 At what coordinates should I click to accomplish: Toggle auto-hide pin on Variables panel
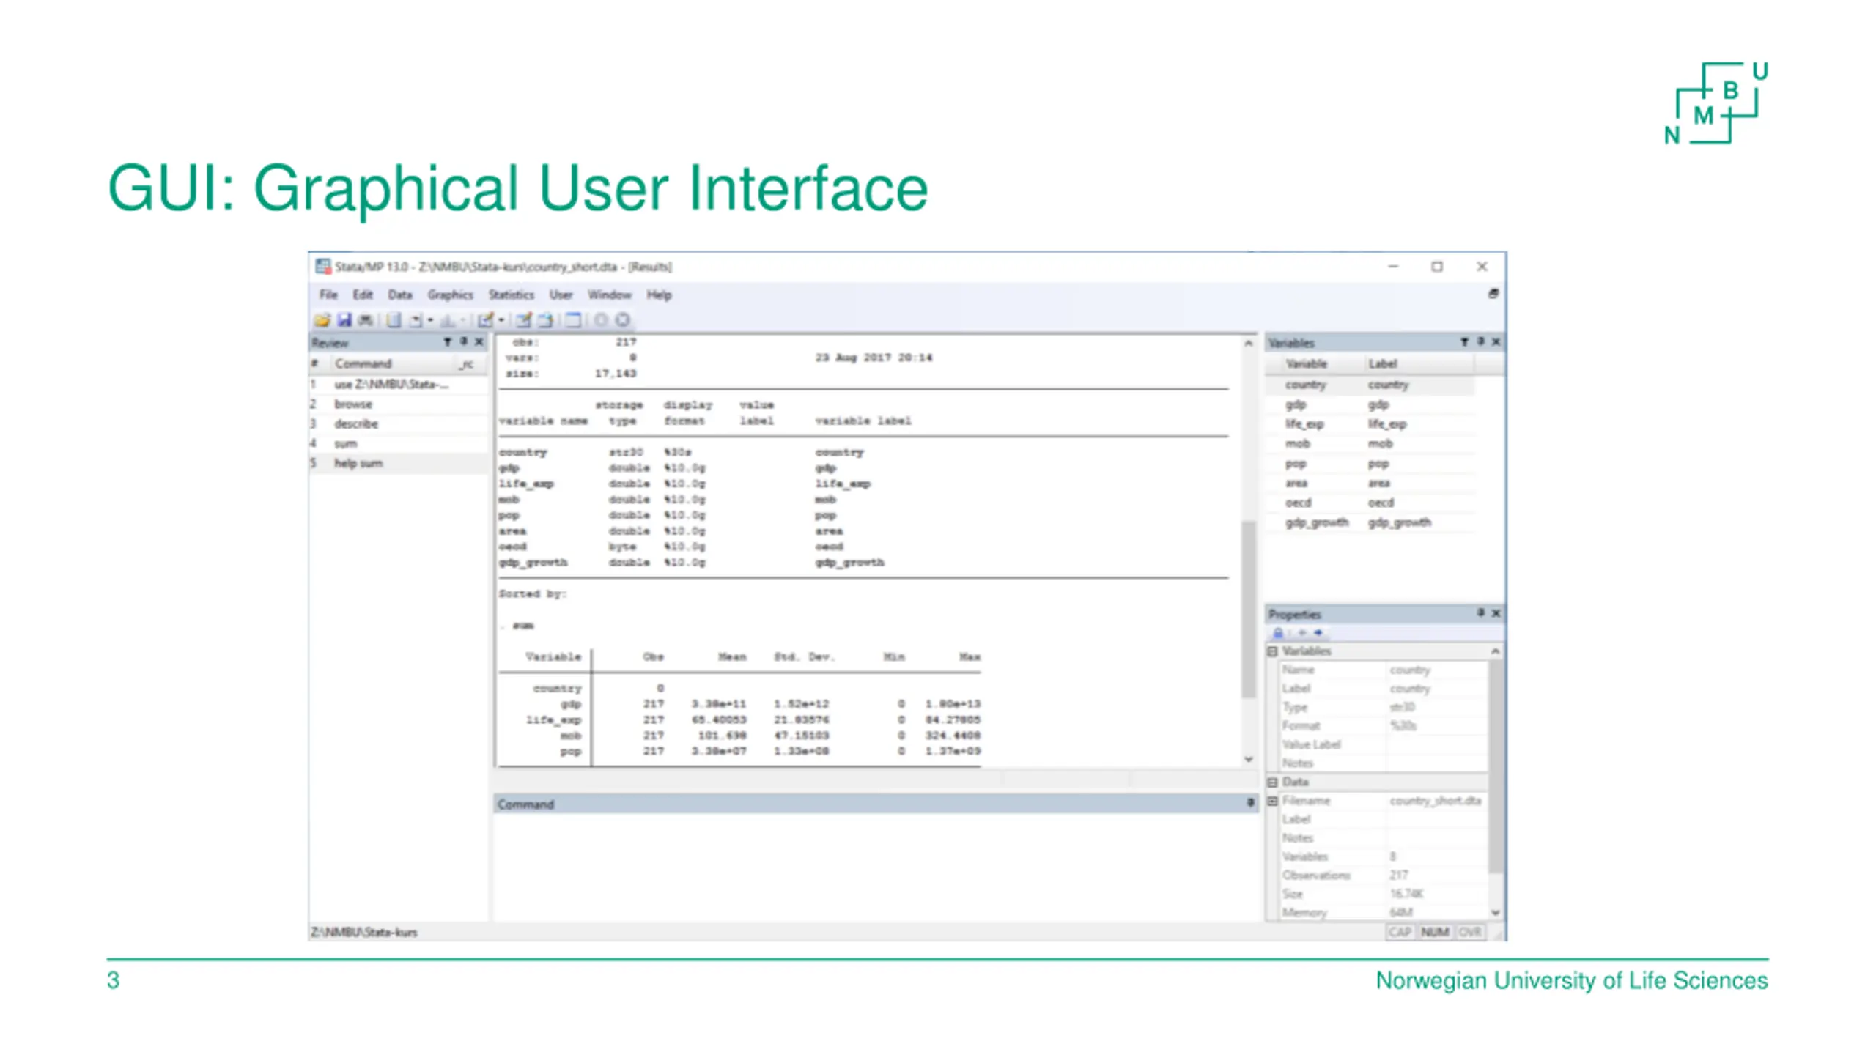click(1480, 342)
